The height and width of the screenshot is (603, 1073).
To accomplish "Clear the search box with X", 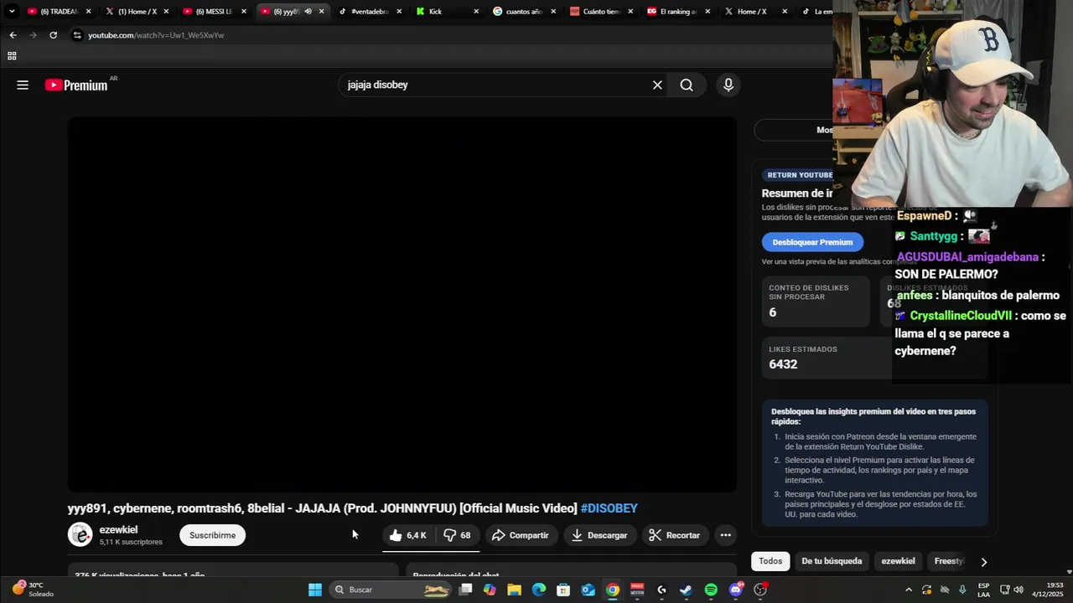I will 657,85.
